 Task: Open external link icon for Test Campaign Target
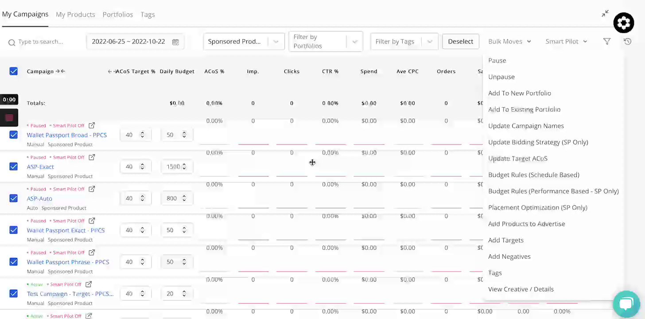point(89,284)
